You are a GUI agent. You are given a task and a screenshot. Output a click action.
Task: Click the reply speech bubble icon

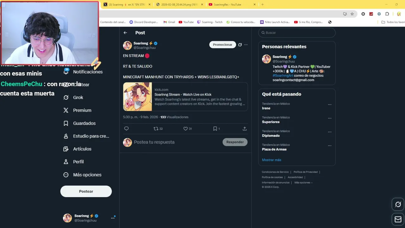[126, 129]
